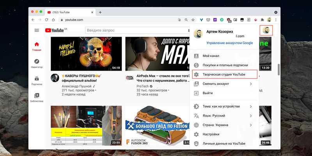Open Навигатор in the sidebar
Screen dimensions: 312x156
(x=37, y=64)
